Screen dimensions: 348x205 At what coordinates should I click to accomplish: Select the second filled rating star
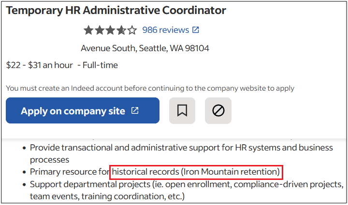click(100, 30)
